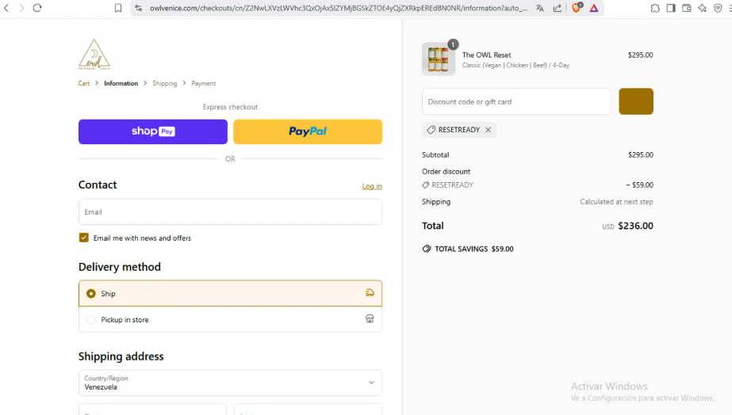Open Brave Wallet icon

tap(686, 8)
